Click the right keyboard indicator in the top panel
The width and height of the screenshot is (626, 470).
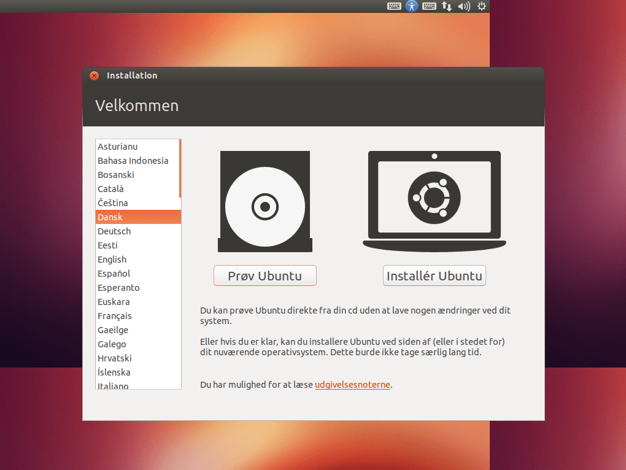coord(428,6)
